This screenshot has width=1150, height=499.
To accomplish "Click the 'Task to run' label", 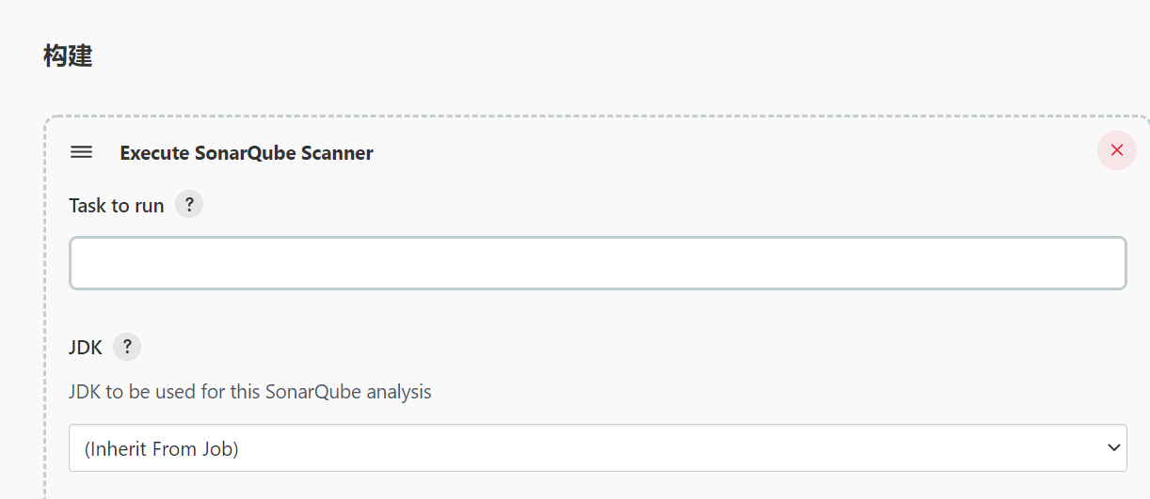I will coord(117,206).
